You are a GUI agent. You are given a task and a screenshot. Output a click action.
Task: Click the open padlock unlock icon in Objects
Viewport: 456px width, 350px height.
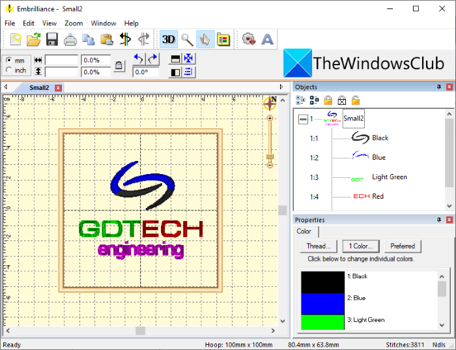tap(355, 100)
